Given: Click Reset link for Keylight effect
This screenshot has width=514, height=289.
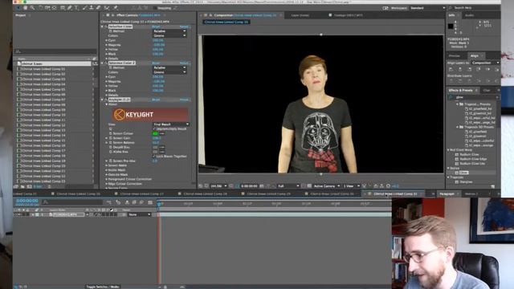Looking at the screenshot, I should point(156,100).
